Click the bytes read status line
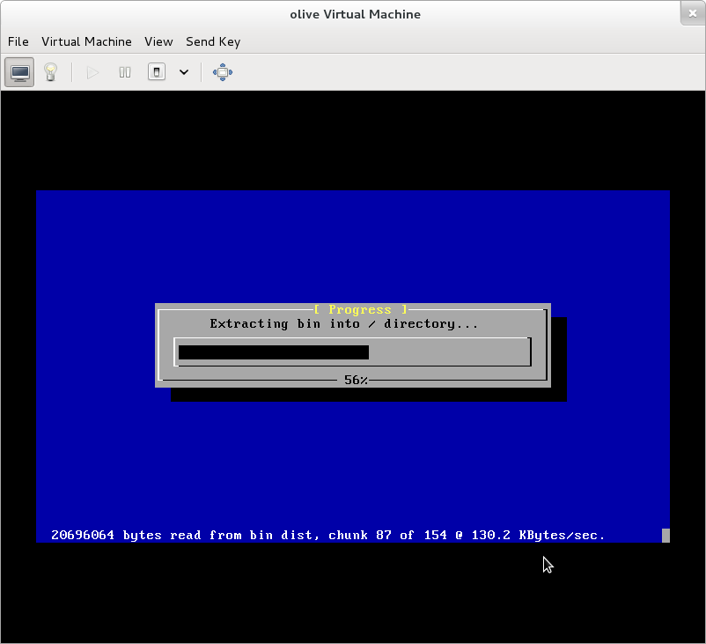Screen dimensions: 706x644 pyautogui.click(x=327, y=535)
